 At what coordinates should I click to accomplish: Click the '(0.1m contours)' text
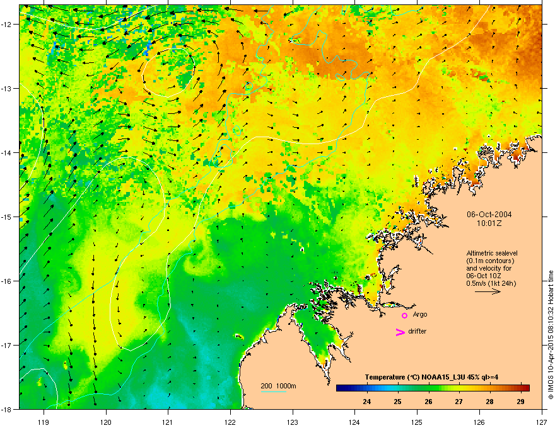pyautogui.click(x=490, y=261)
